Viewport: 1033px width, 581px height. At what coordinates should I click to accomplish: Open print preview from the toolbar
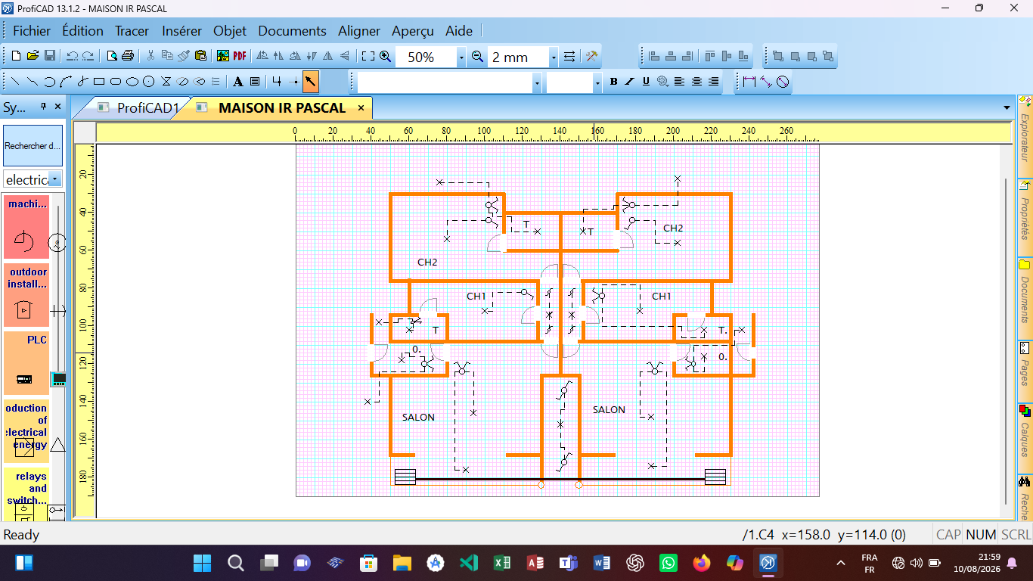pos(112,56)
